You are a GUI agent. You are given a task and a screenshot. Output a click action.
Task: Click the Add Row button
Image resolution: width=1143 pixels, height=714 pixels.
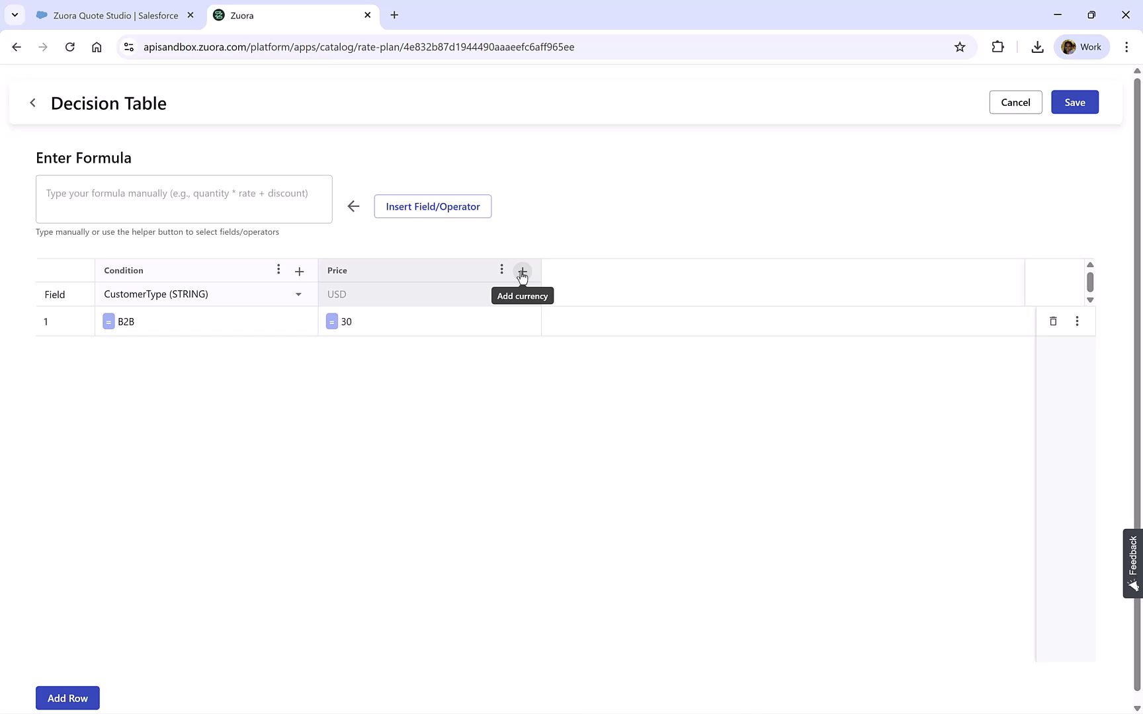click(x=67, y=697)
